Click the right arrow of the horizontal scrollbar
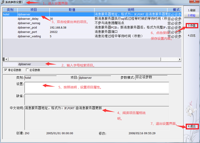Image resolution: width=200 pixels, height=143 pixels. click(x=180, y=59)
